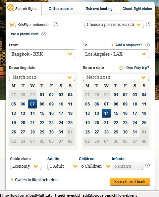Click the help icon next to Add a stopover
Image resolution: width=159 pixels, height=197 pixels.
pyautogui.click(x=147, y=45)
